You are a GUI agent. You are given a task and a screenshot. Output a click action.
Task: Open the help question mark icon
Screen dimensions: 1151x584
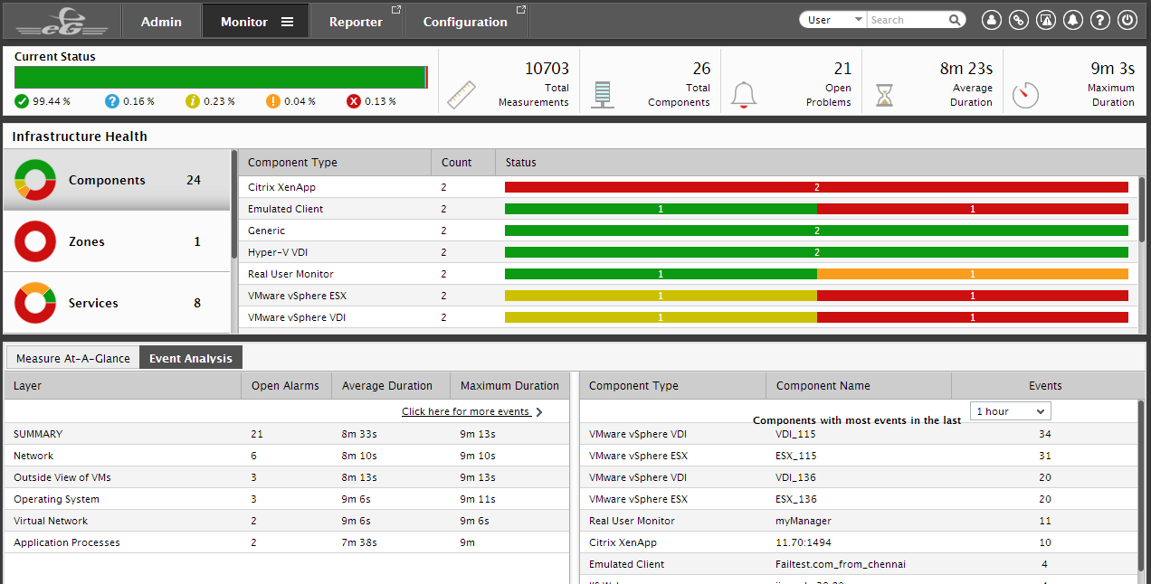pos(1099,20)
